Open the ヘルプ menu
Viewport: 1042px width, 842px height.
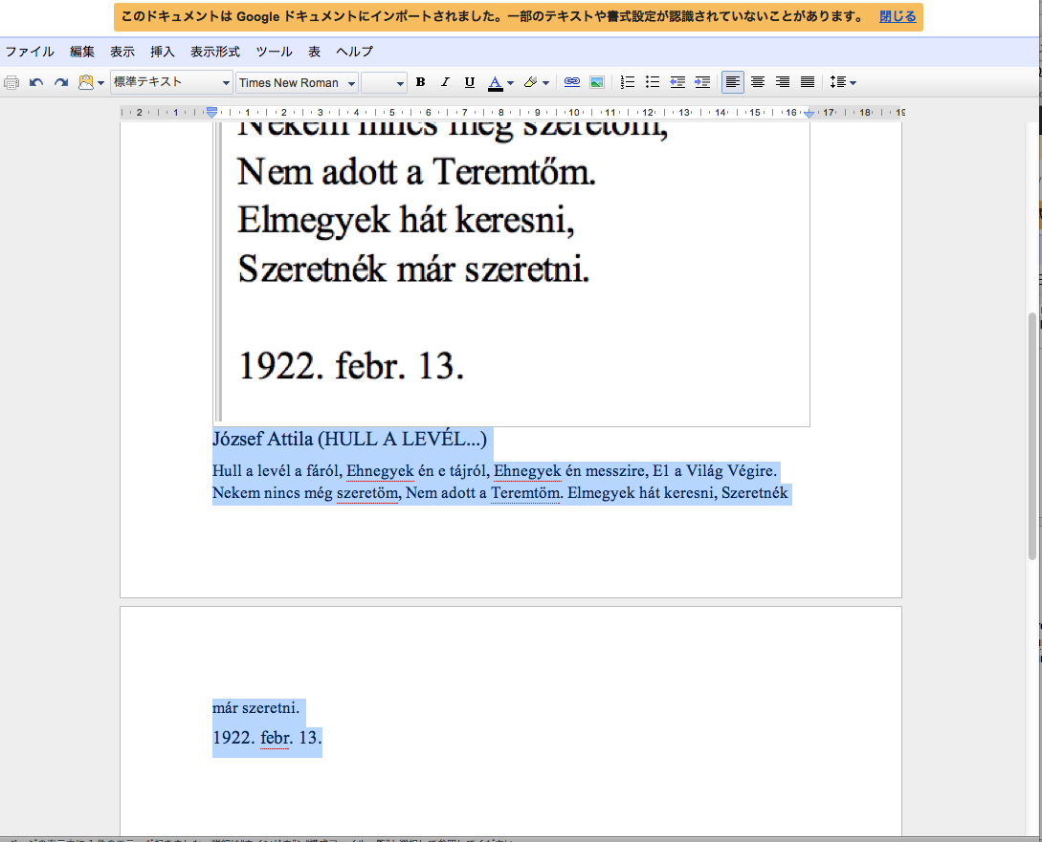(355, 52)
